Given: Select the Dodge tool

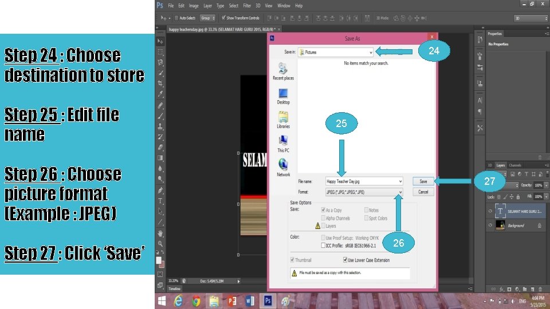Looking at the screenshot, I should (x=160, y=179).
